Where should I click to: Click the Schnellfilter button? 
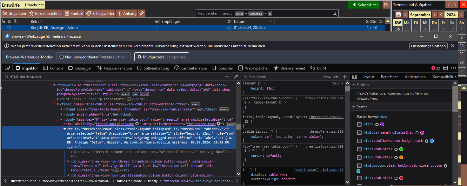coord(364,5)
